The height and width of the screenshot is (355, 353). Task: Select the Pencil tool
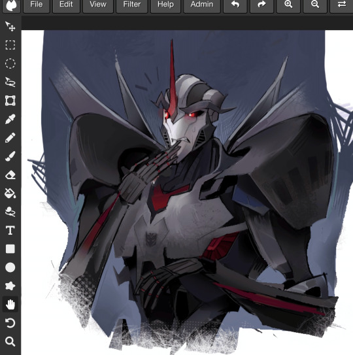[x=10, y=138]
